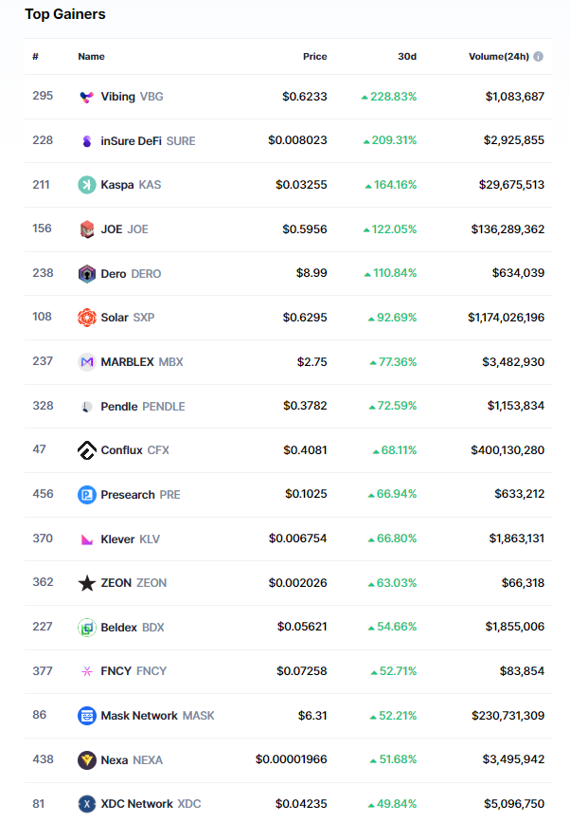Open the Klever KLV coin link
Screen dimensions: 570x822
point(130,539)
